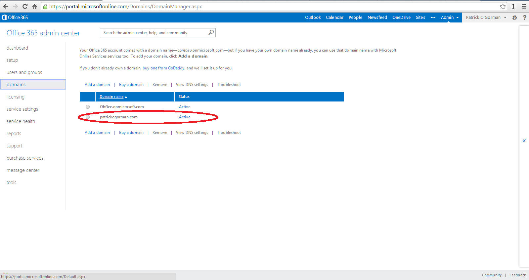Click the bottom Troubleshoot link
The width and height of the screenshot is (529, 280).
[x=229, y=133]
